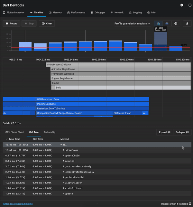Open the Debugger tab
Screen dimensions: 193x207
click(x=98, y=13)
